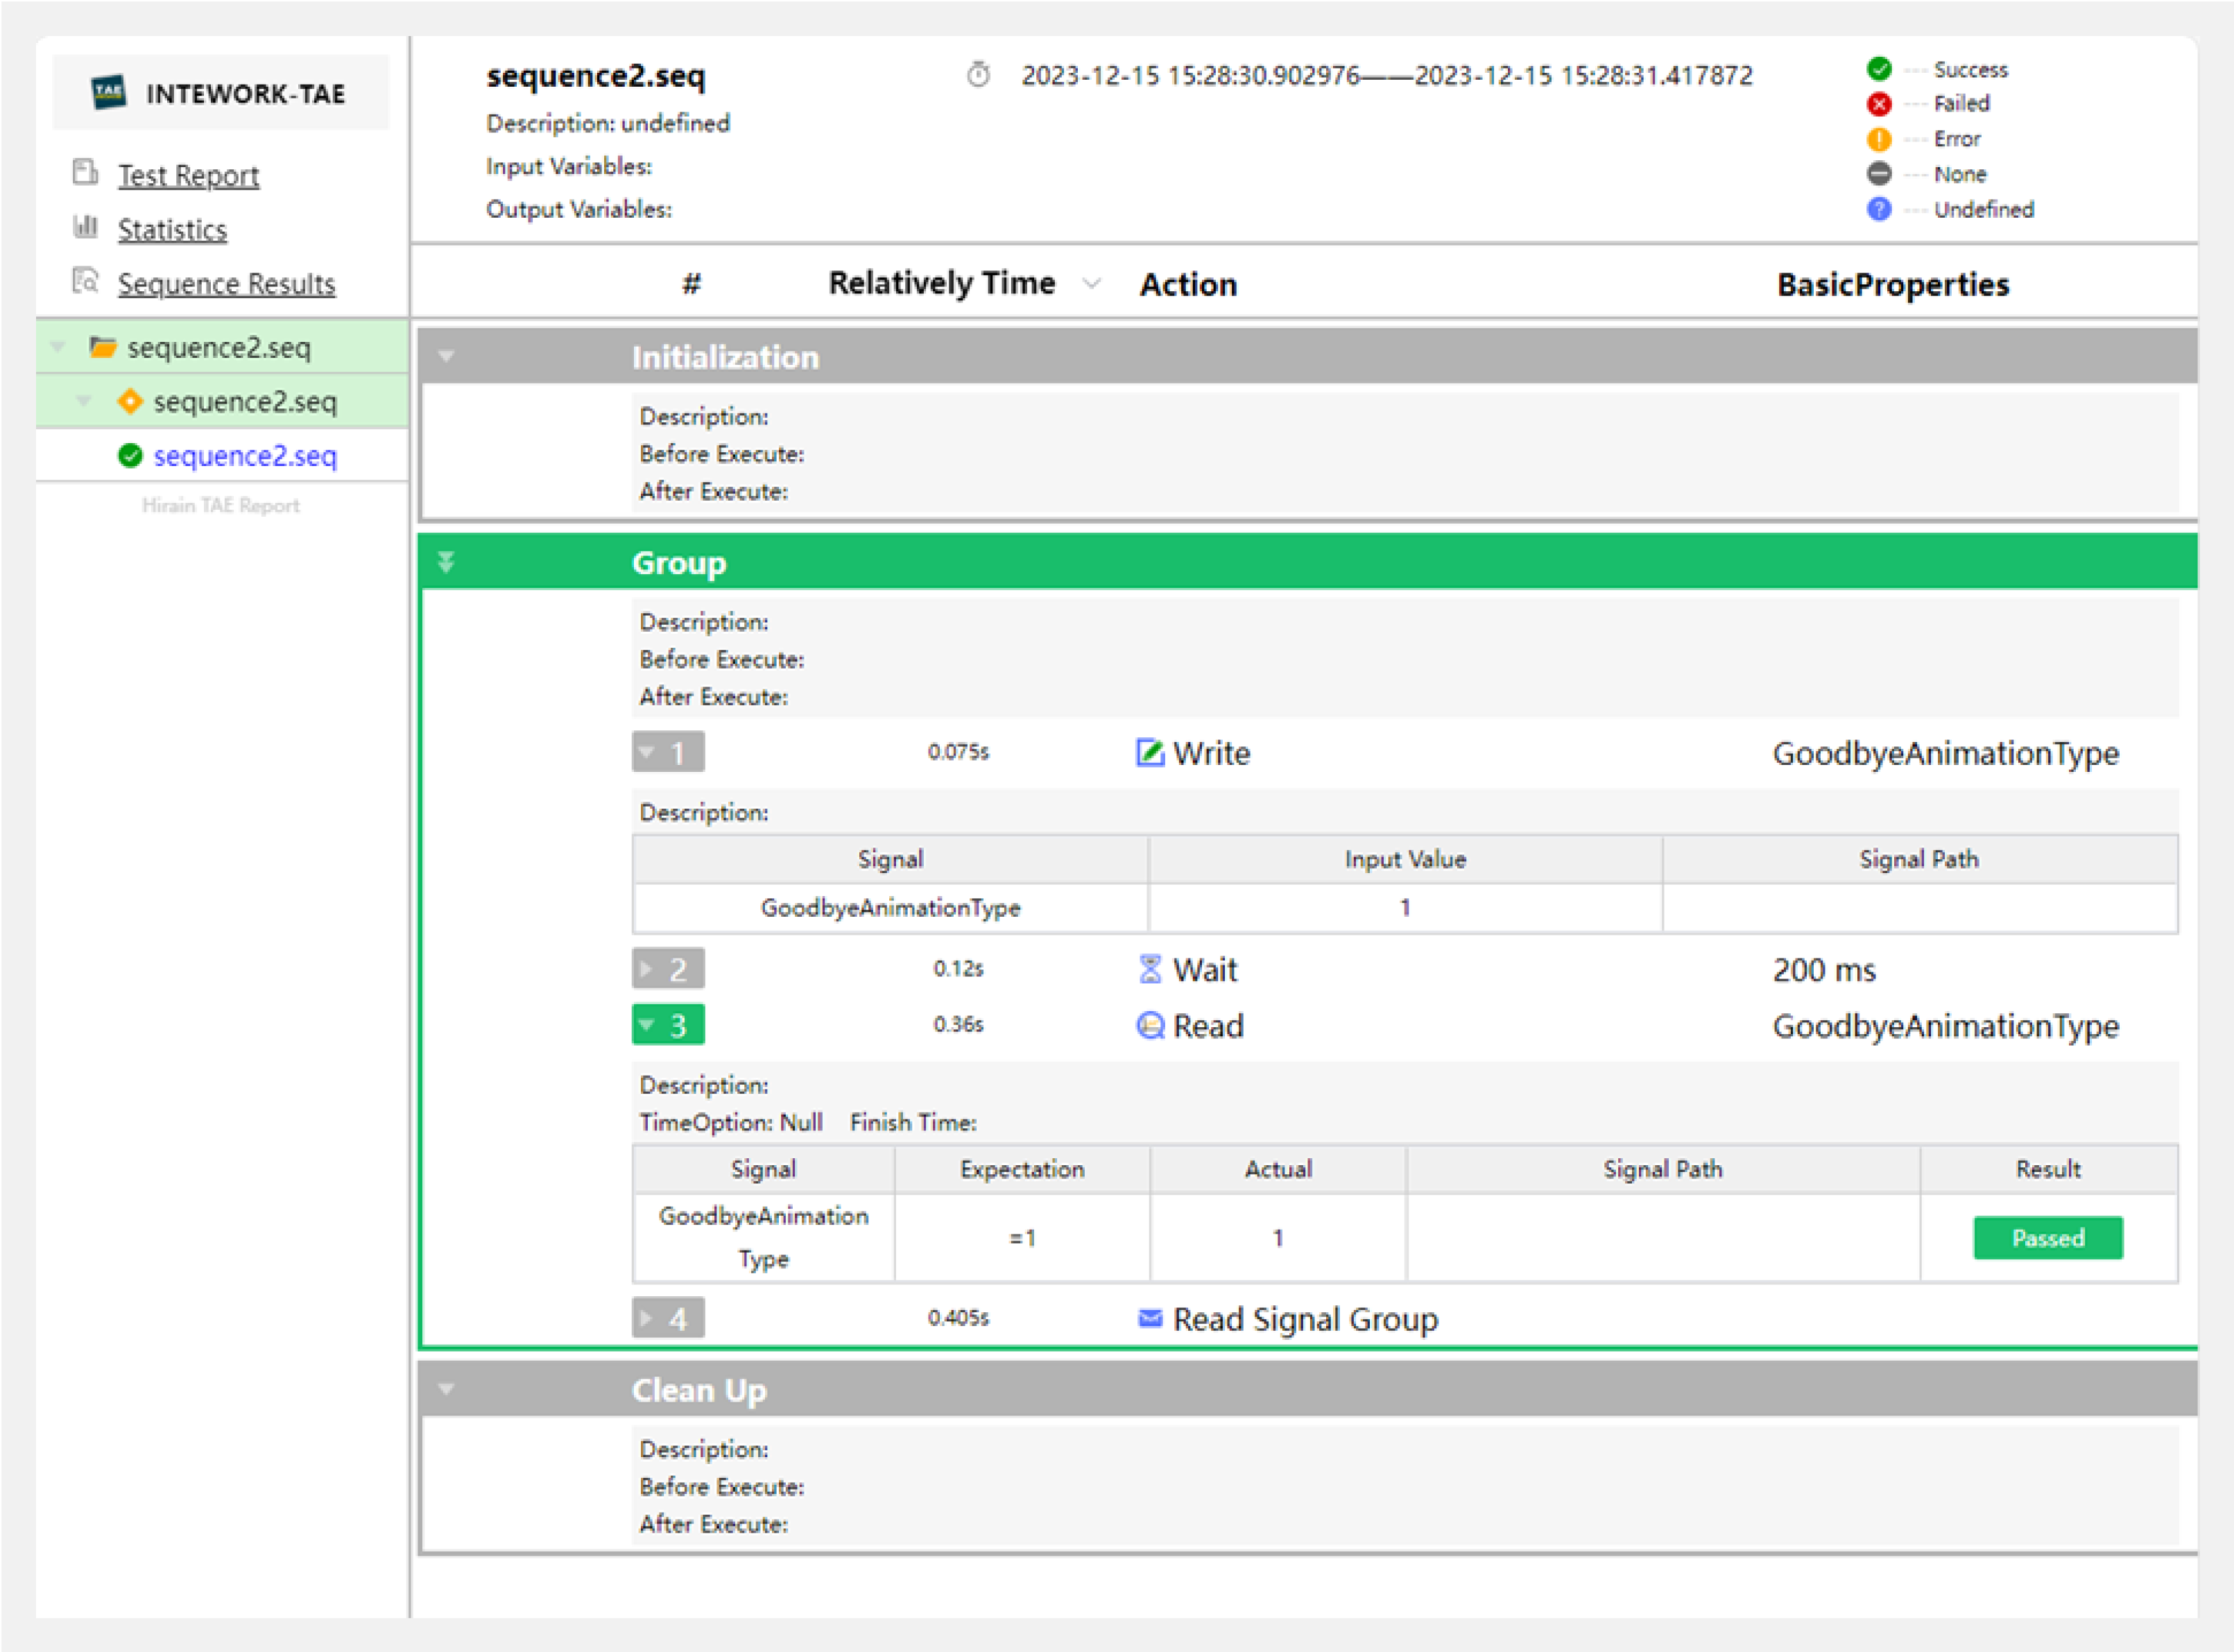
Task: Collapse step 1 Write row
Action: point(667,752)
